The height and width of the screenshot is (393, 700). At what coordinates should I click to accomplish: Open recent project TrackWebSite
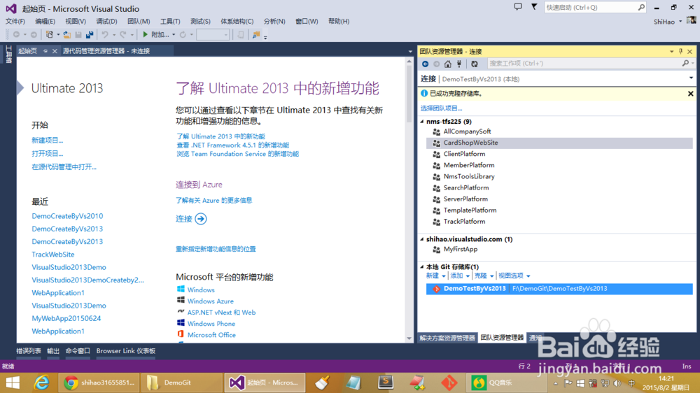(x=53, y=255)
